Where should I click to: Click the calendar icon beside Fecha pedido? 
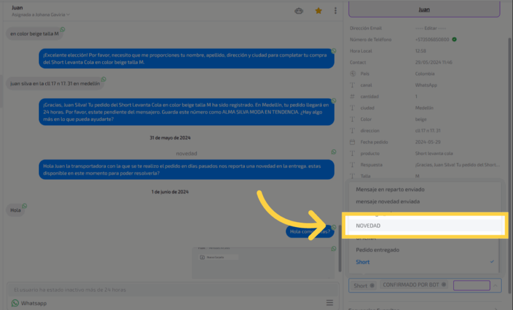pos(353,142)
